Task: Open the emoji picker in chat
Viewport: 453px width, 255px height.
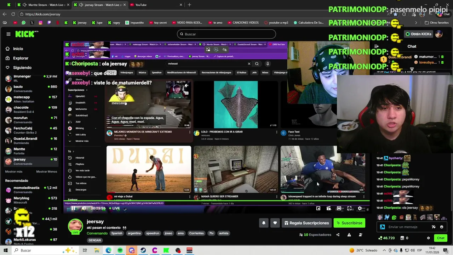Action: 441,227
